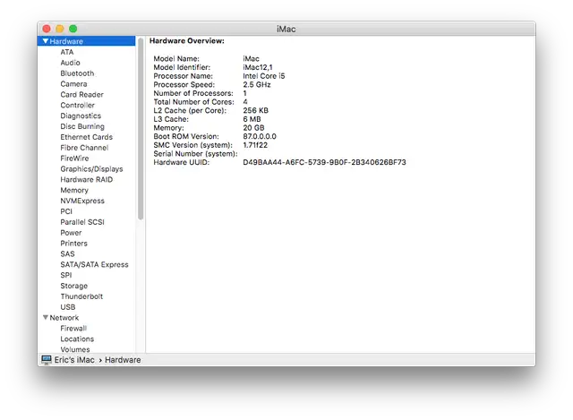Viewport: 573px width, 420px height.
Task: Select Storage in the sidebar
Action: click(73, 286)
